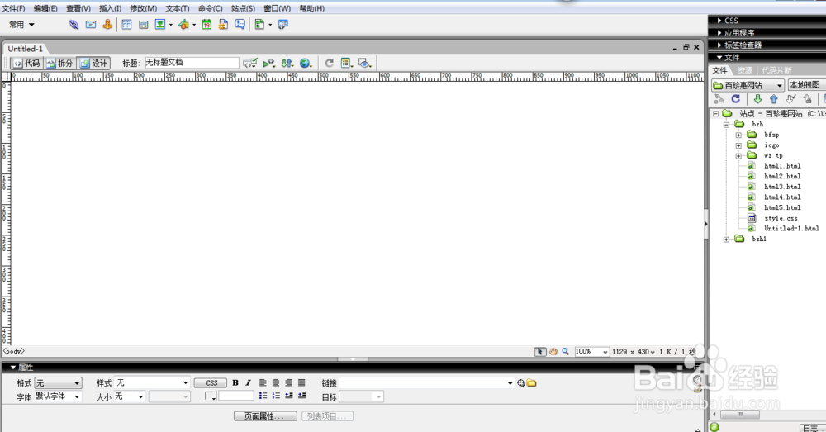
Task: Open the File Management arrows icon
Action: point(287,64)
